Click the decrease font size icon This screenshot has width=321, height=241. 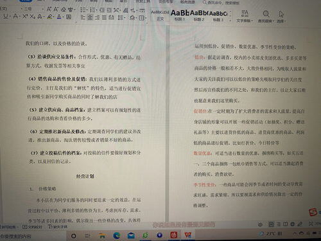[x=56, y=9]
